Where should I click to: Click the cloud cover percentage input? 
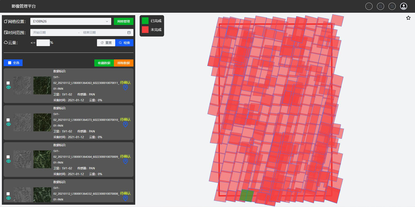(43, 43)
